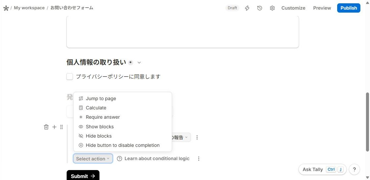Open the Select action dropdown
370x180 pixels.
(93, 158)
